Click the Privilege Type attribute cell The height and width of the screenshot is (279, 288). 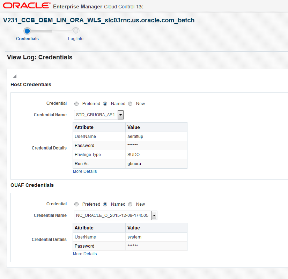point(99,155)
